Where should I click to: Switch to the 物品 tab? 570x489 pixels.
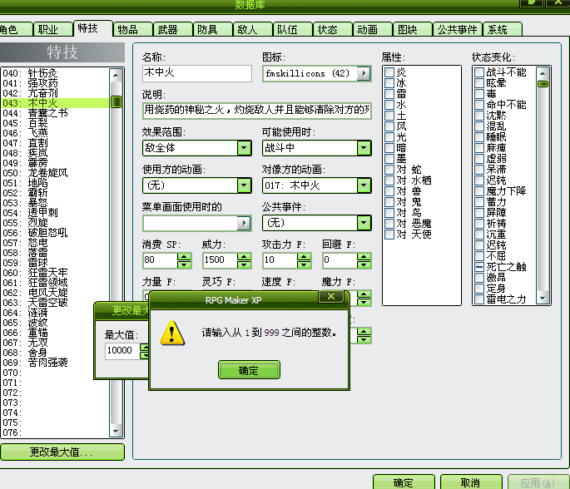(132, 29)
